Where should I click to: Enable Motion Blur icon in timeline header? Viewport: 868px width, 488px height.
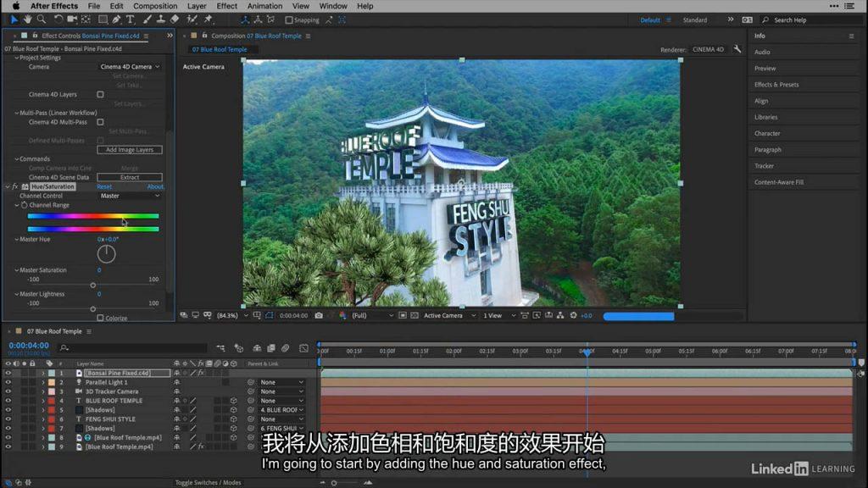[285, 348]
